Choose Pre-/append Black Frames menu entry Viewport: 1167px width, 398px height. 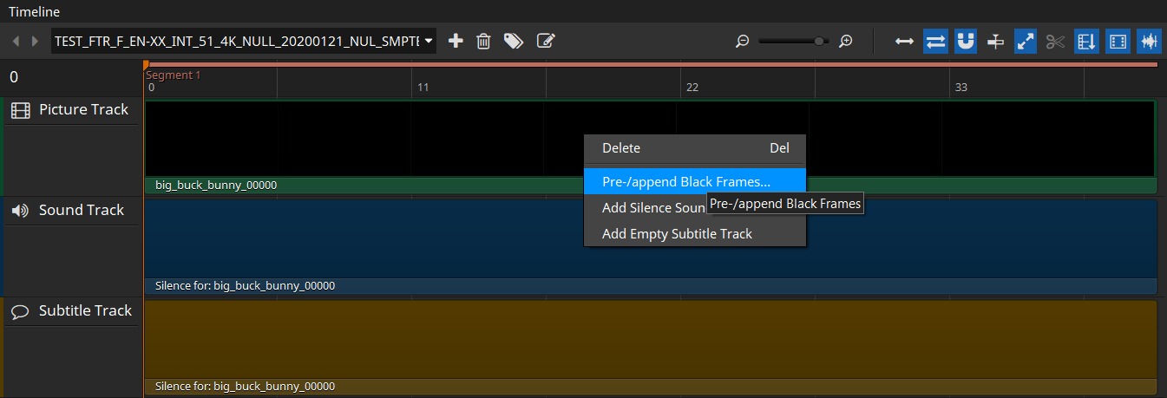pyautogui.click(x=685, y=182)
